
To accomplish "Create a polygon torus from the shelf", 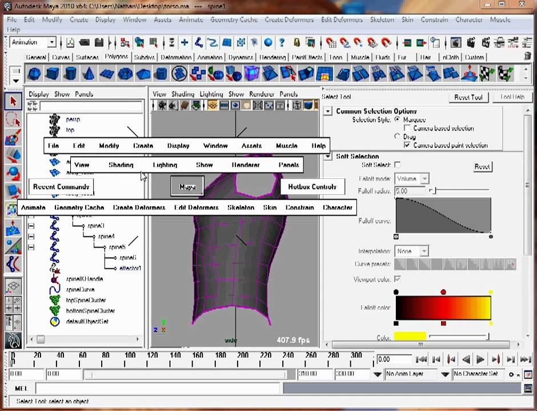I will 125,74.
